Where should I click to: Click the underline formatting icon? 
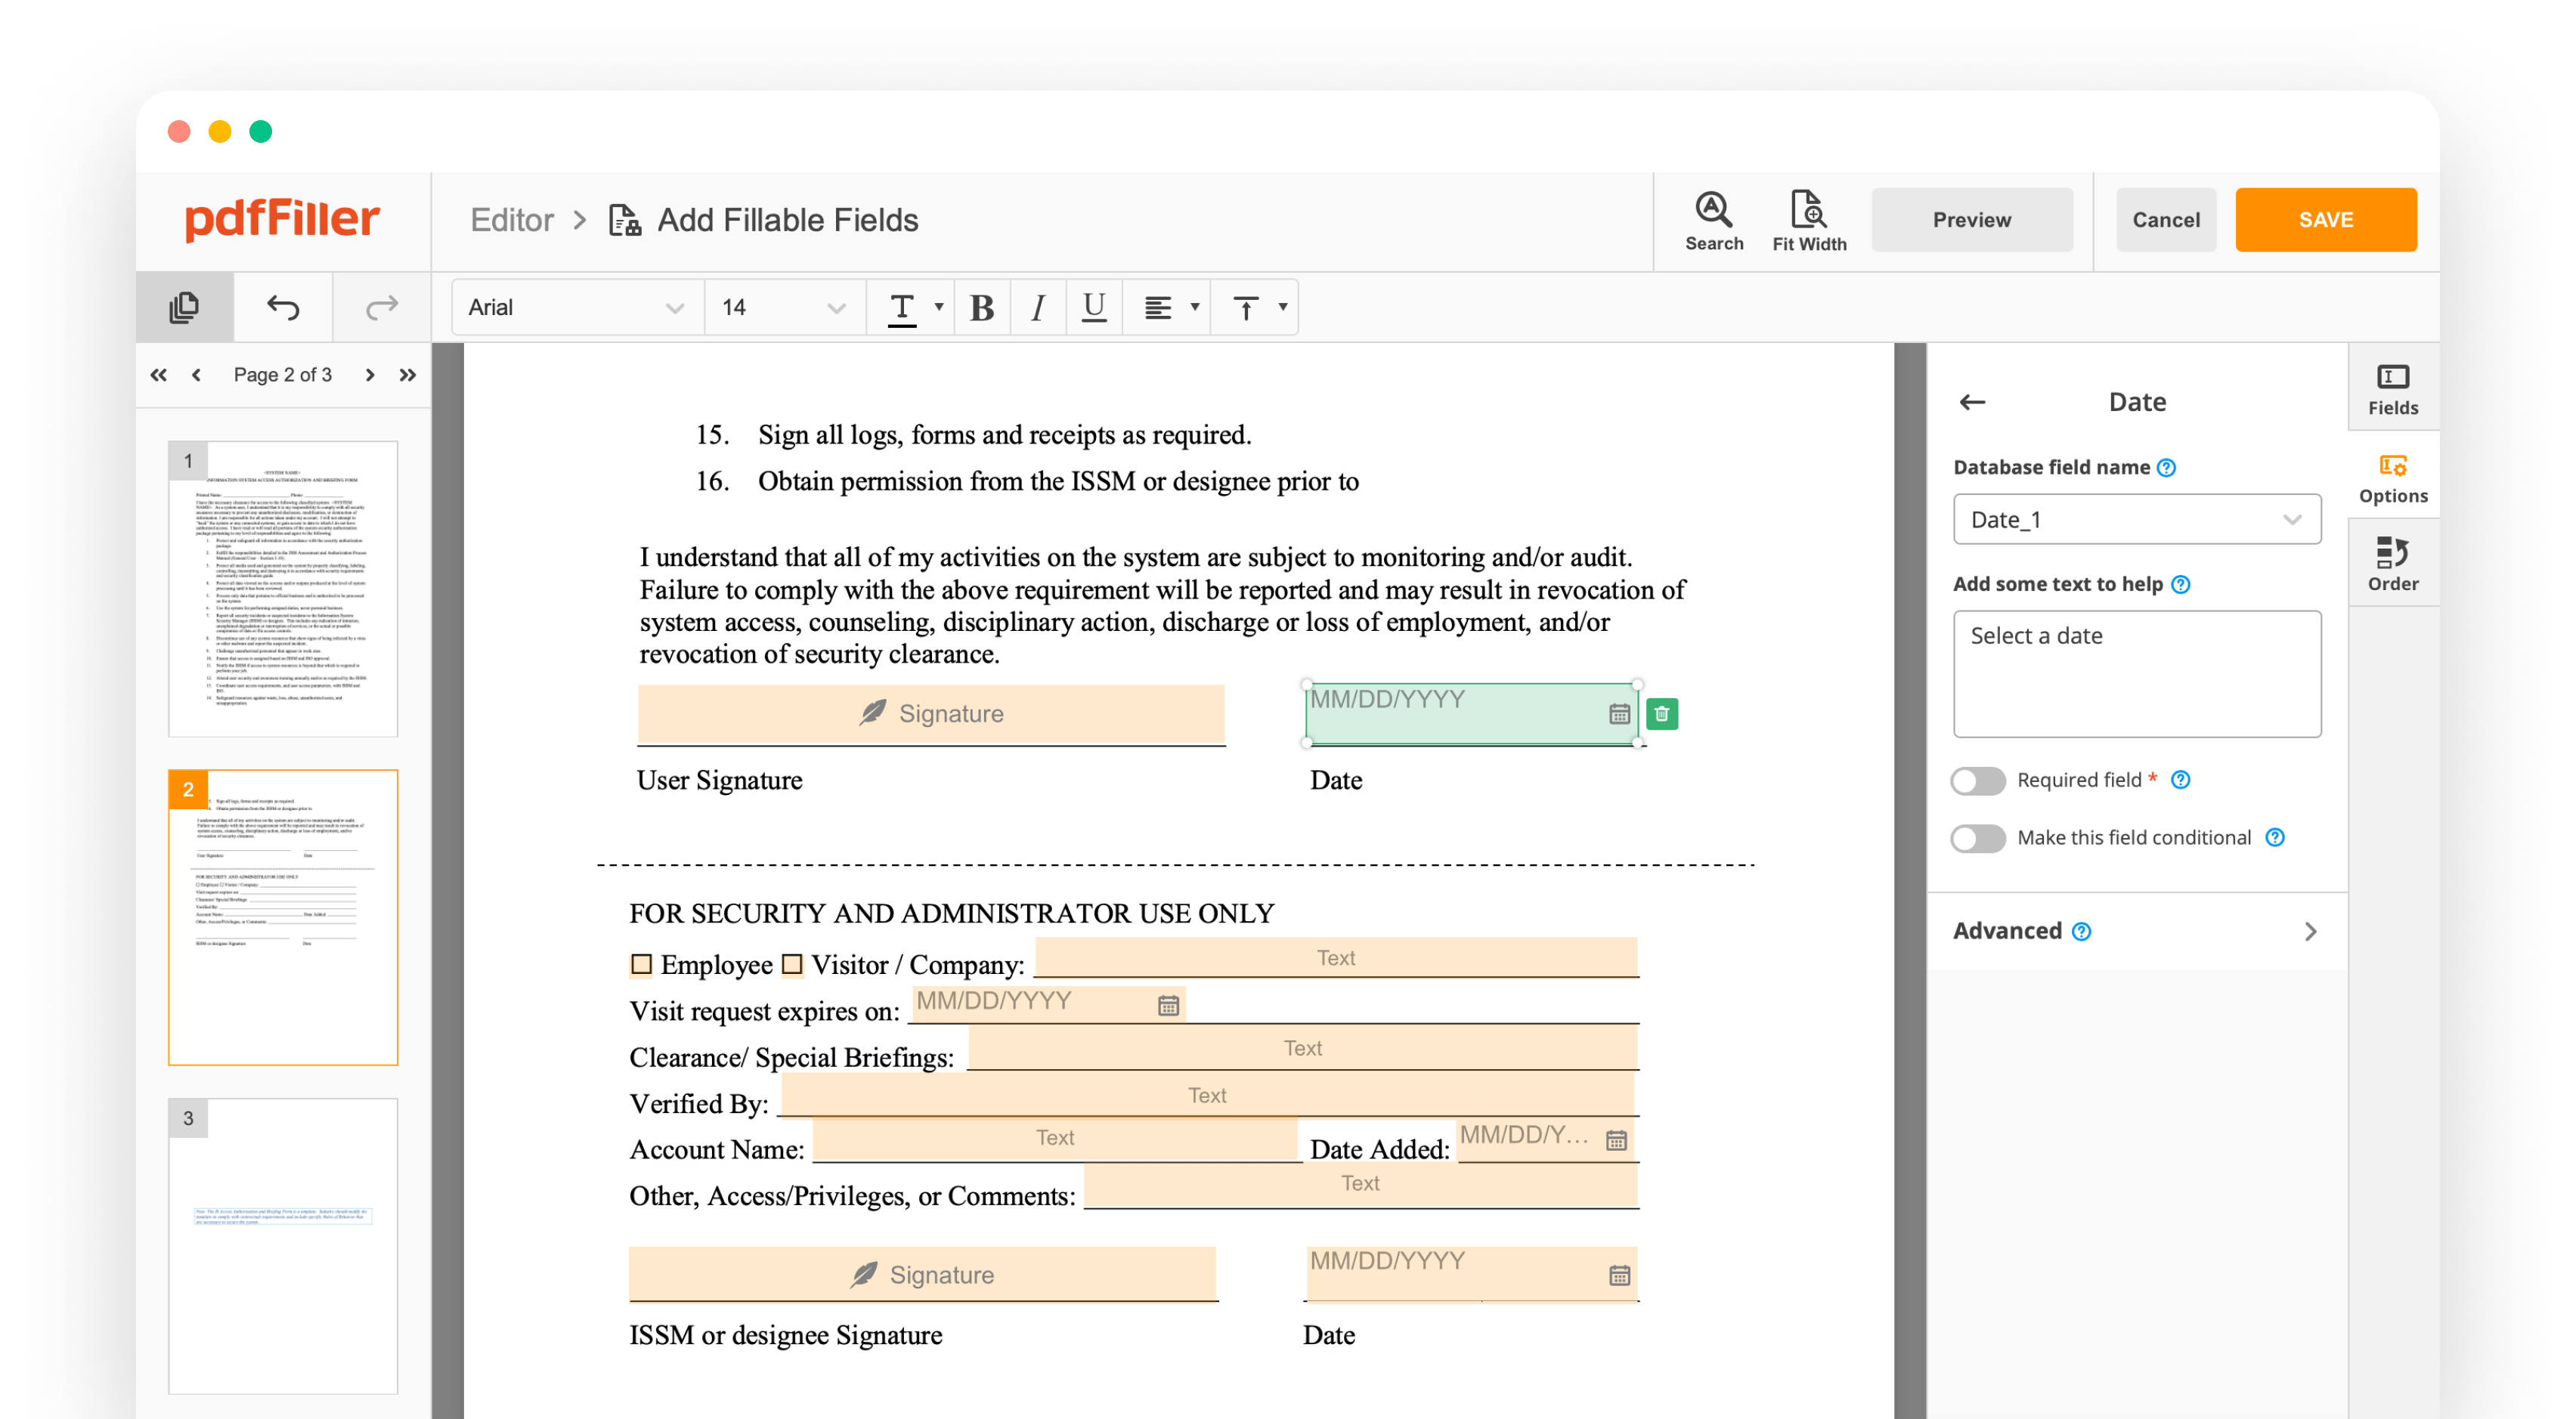pos(1093,308)
